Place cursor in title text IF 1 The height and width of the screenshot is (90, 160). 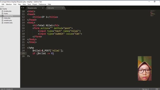click(x=44, y=17)
